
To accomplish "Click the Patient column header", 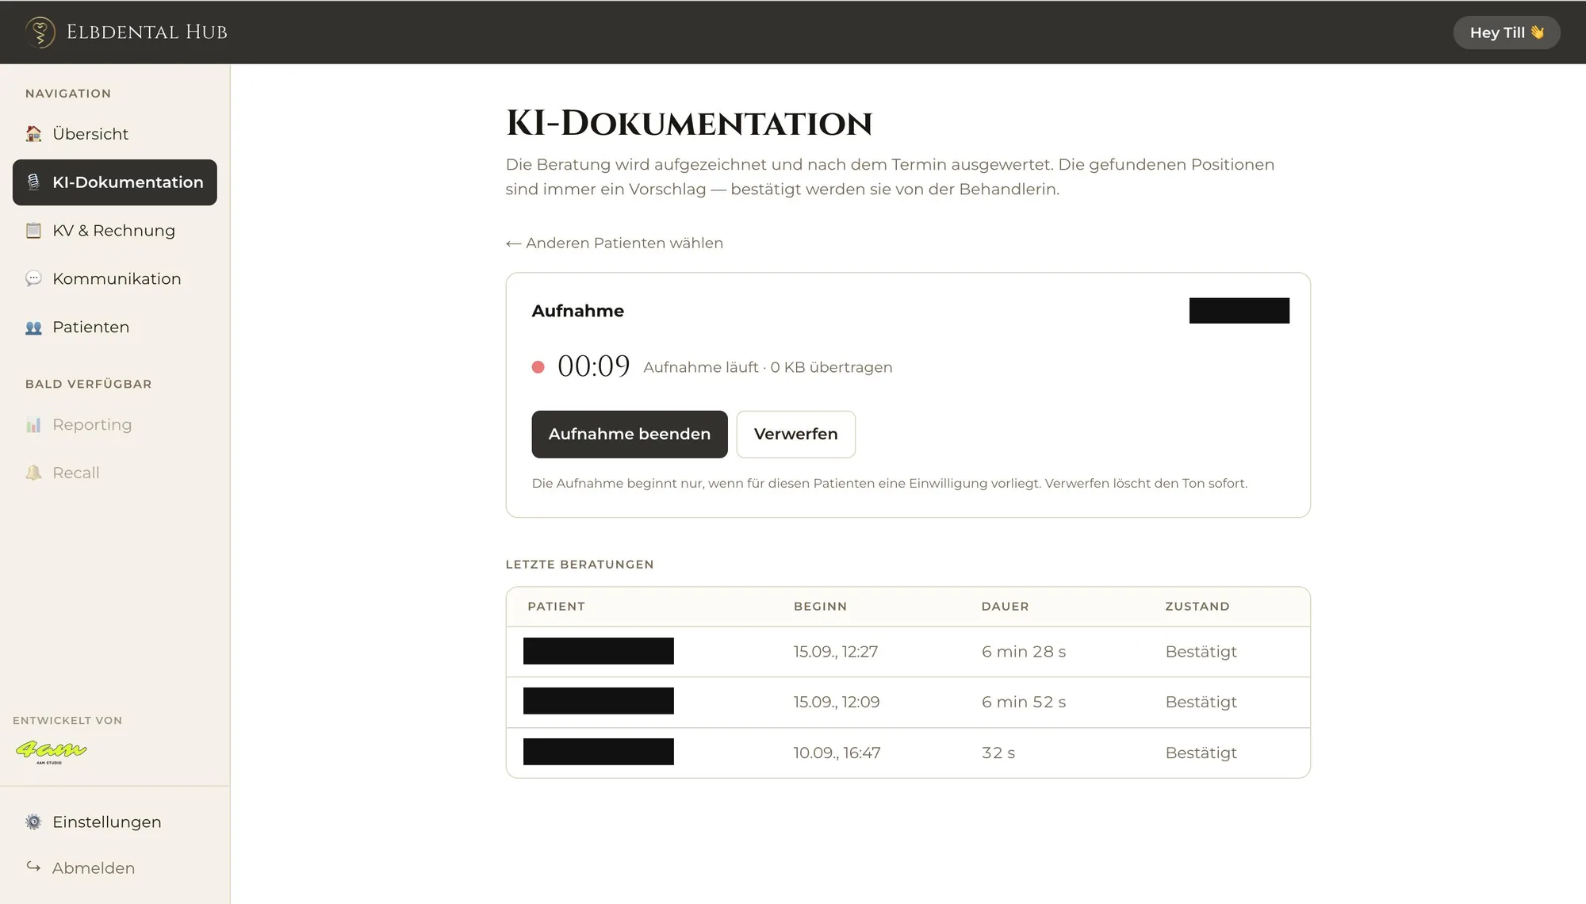I will (x=557, y=607).
